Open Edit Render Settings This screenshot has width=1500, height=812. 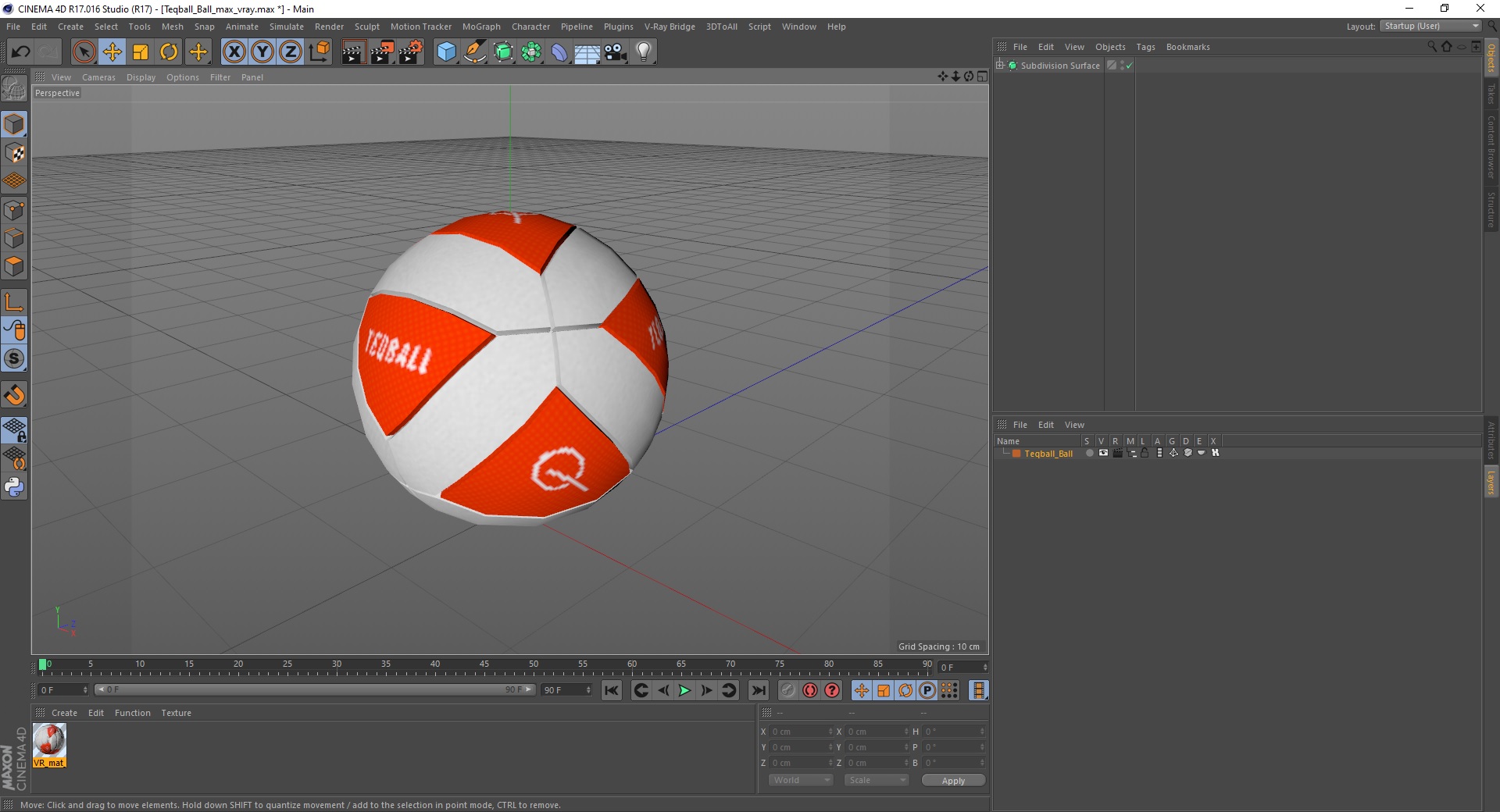click(x=411, y=52)
